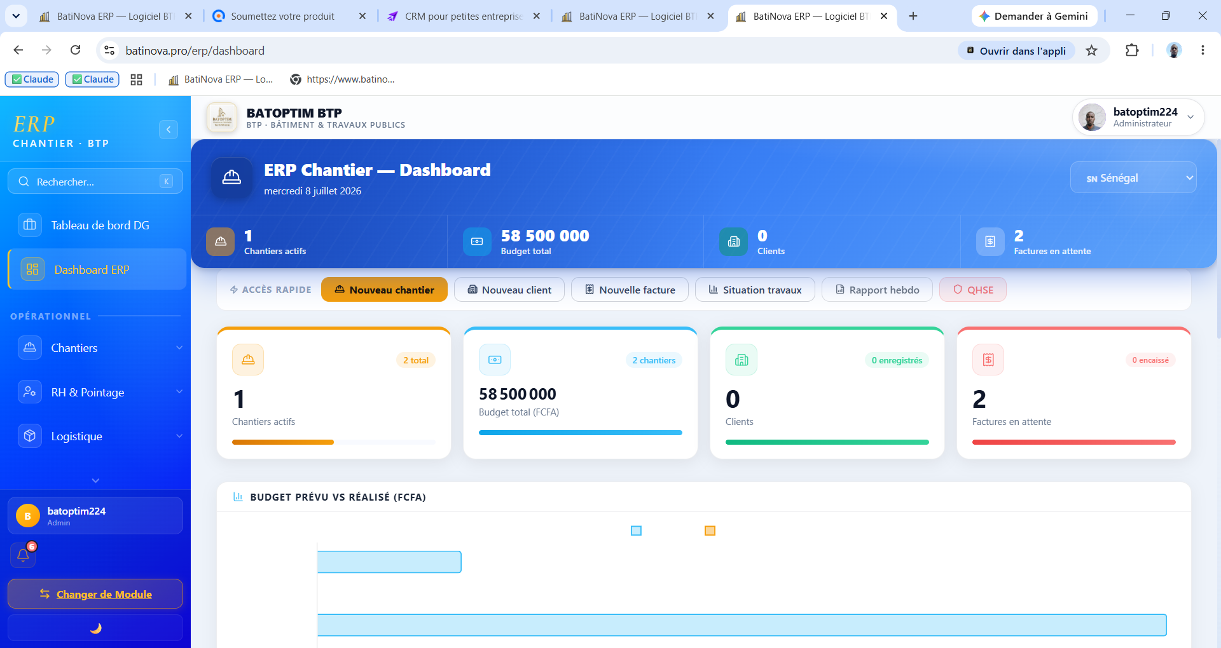Image resolution: width=1221 pixels, height=648 pixels.
Task: Toggle the orange legend swatch in the budget chart
Action: (710, 530)
